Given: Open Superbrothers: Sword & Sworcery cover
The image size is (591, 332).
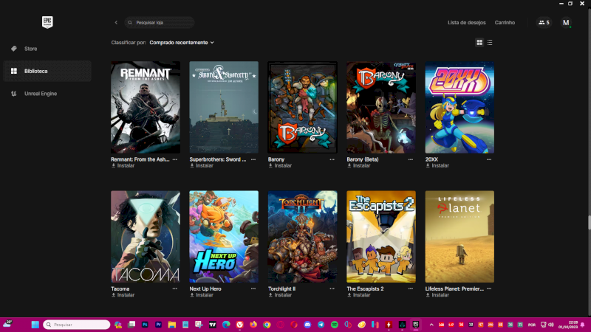Looking at the screenshot, I should (224, 107).
